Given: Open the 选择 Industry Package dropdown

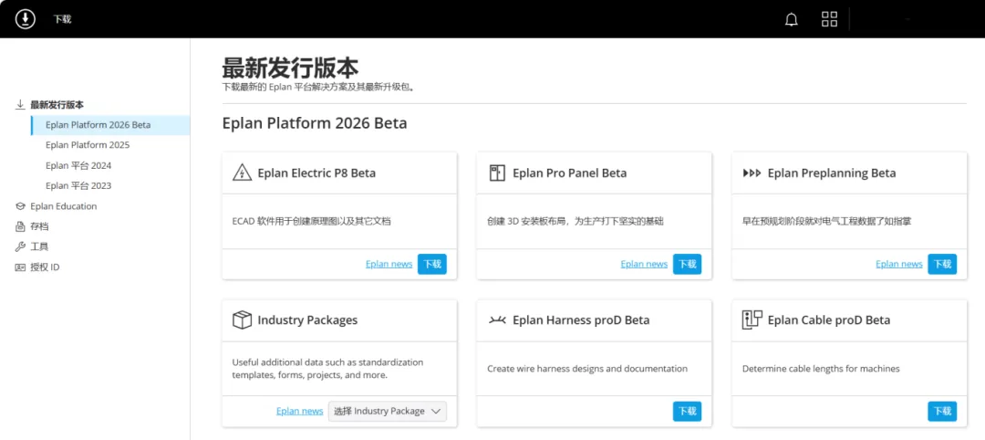Looking at the screenshot, I should [388, 411].
